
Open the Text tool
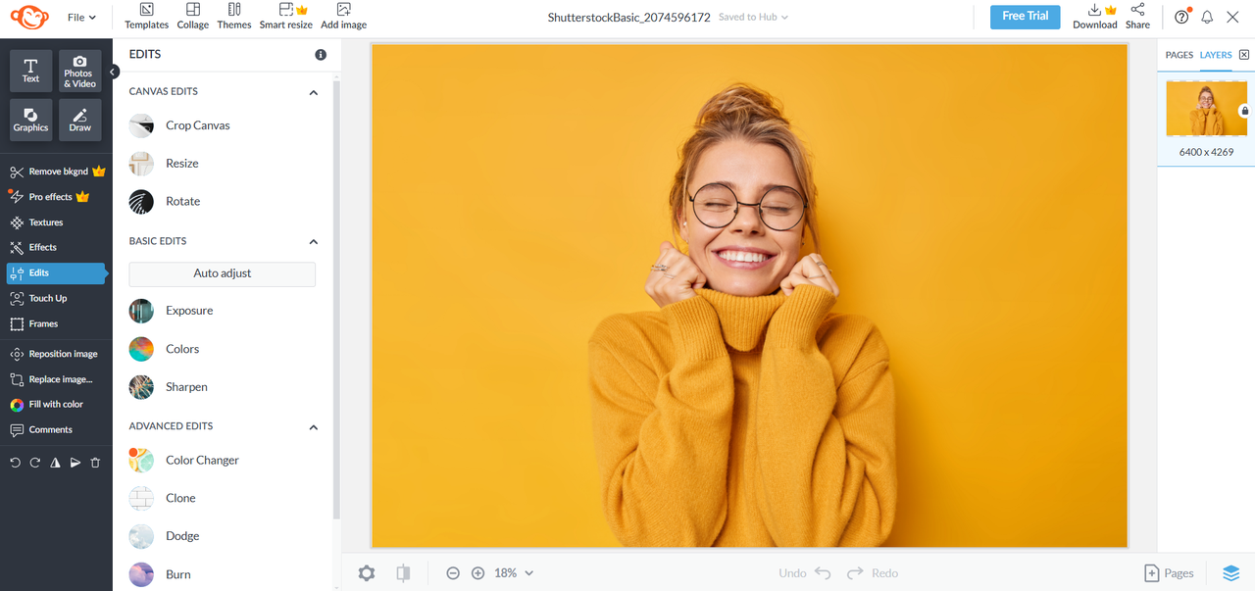[30, 71]
